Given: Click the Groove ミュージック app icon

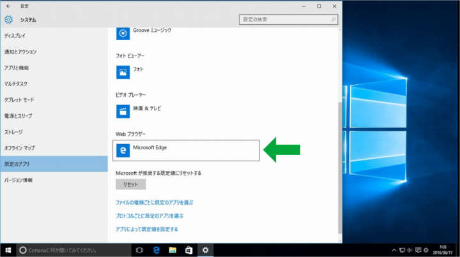Looking at the screenshot, I should [123, 33].
